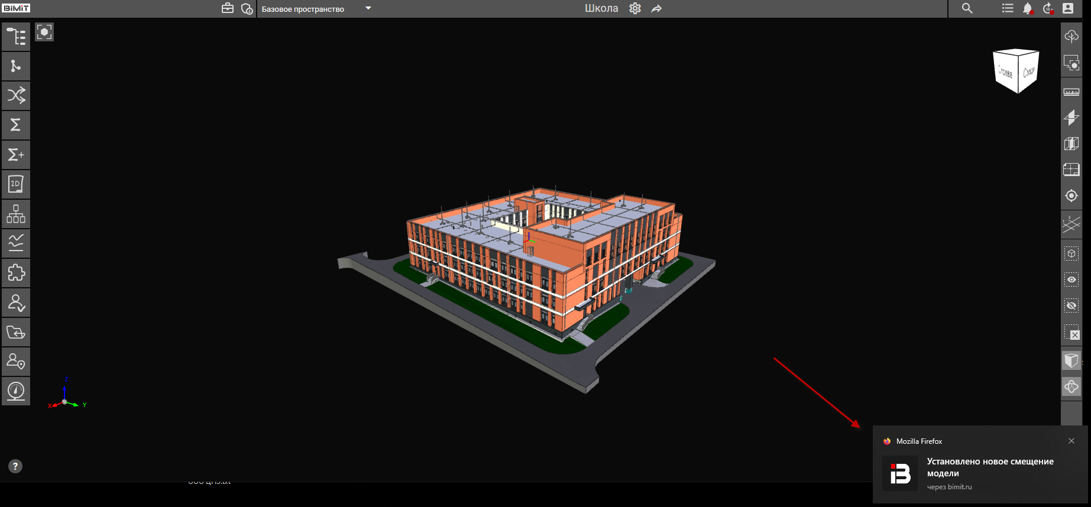The image size is (1091, 507).
Task: Open the gauge dashboard icon
Action: [16, 391]
